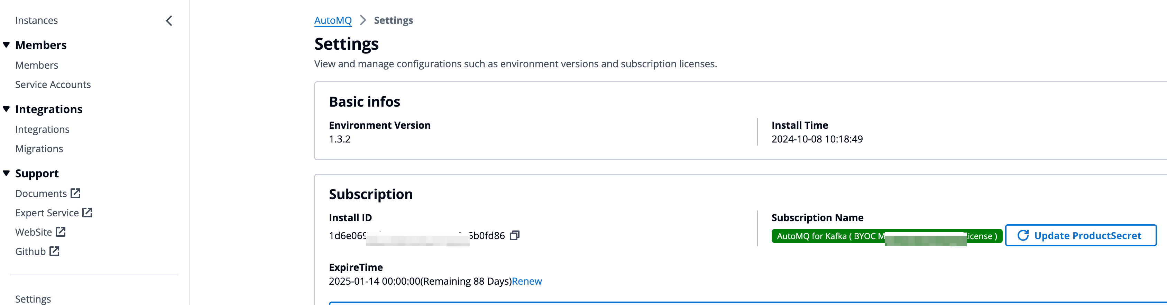Click the AutoMQ breadcrumb link
This screenshot has width=1167, height=305.
tap(332, 20)
